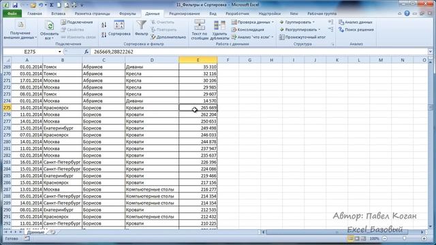Click Group (Группировать) button
The width and height of the screenshot is (436, 245).
coord(297,22)
